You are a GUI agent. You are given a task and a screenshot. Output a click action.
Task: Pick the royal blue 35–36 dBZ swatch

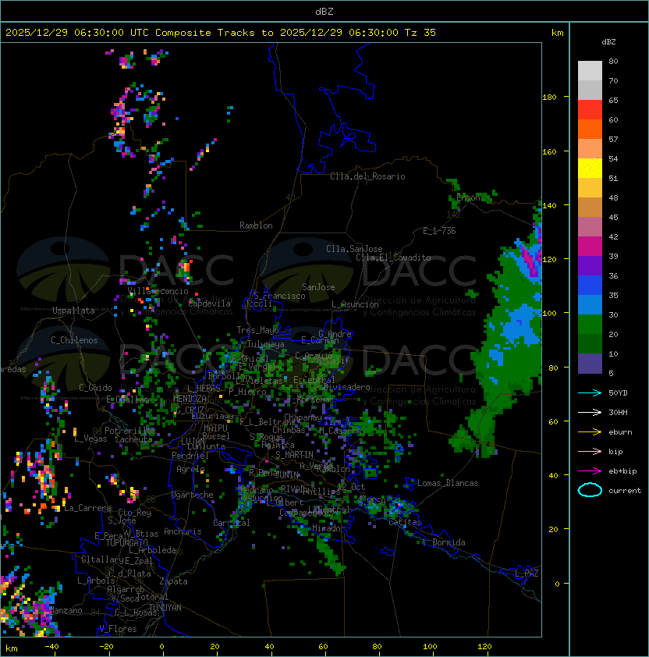coord(590,286)
